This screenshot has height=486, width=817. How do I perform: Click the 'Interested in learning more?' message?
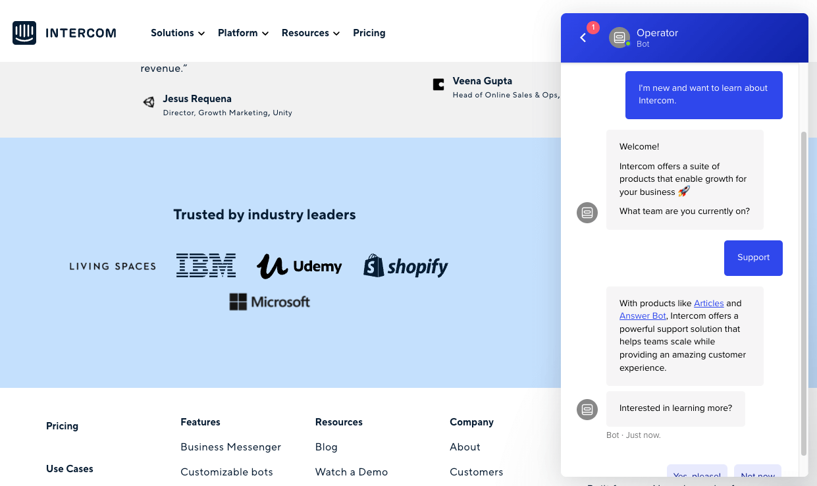coord(675,408)
